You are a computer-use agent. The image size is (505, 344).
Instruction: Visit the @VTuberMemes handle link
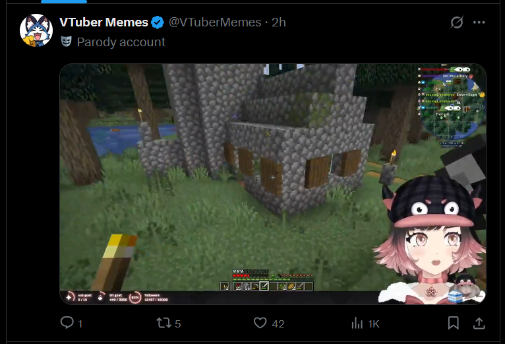pos(215,22)
